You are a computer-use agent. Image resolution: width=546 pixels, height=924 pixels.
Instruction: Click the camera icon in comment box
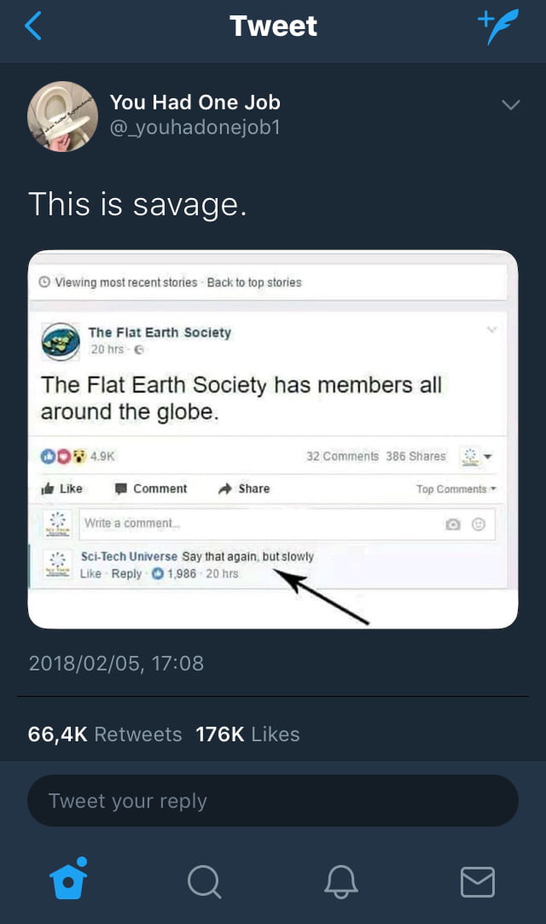[452, 523]
